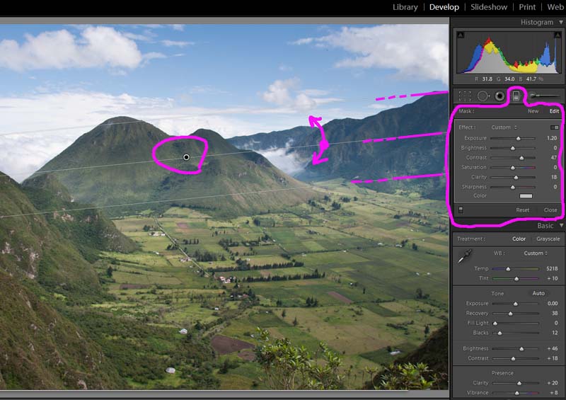This screenshot has width=566, height=400.
Task: Close the graduated filter panel
Action: (550, 210)
